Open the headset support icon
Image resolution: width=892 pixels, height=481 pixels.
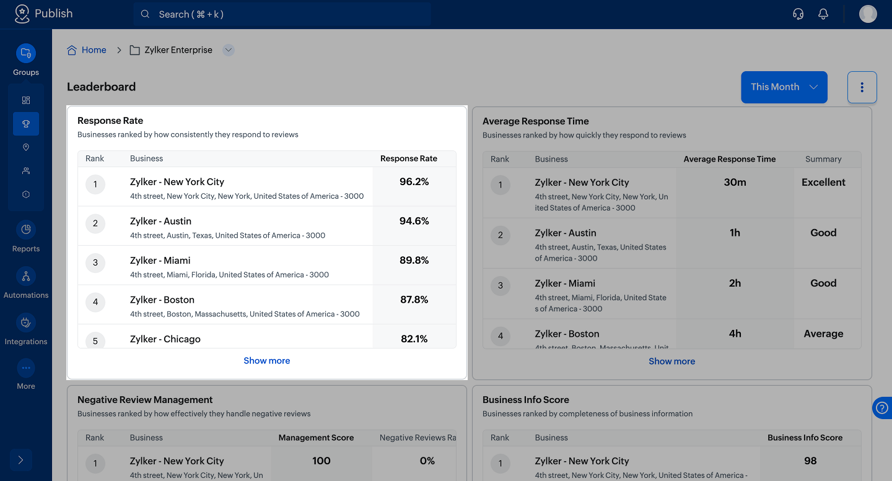[798, 14]
